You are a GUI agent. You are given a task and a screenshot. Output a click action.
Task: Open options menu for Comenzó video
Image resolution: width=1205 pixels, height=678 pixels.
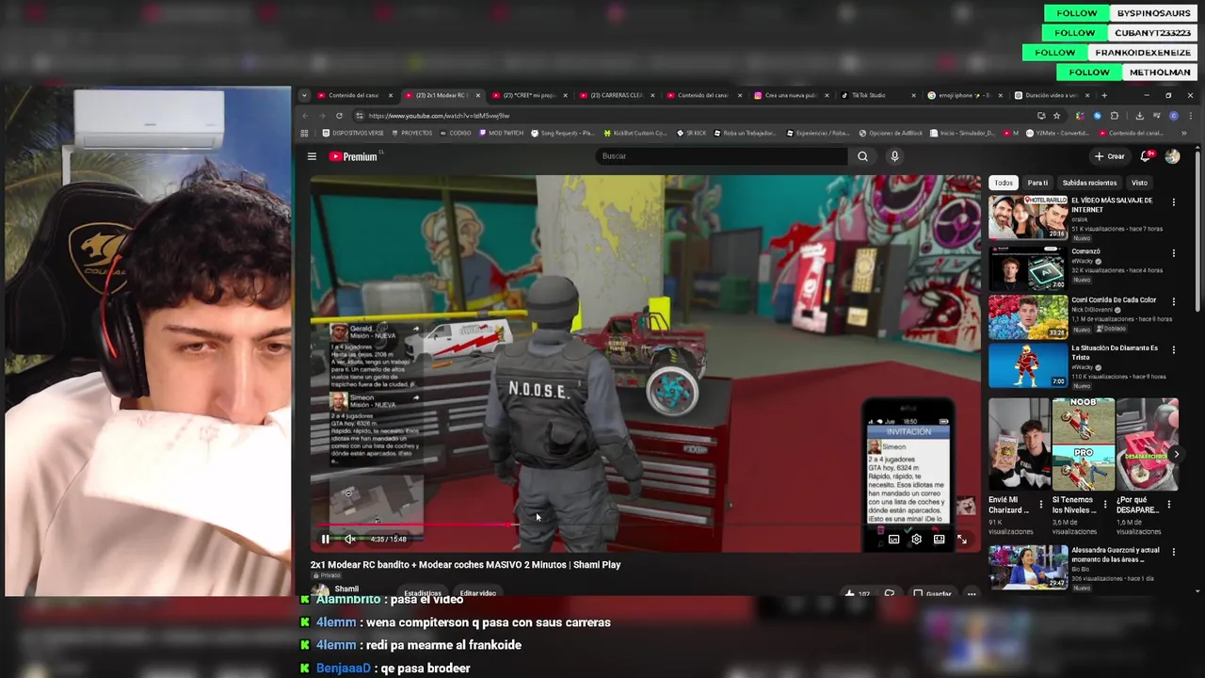click(1174, 252)
